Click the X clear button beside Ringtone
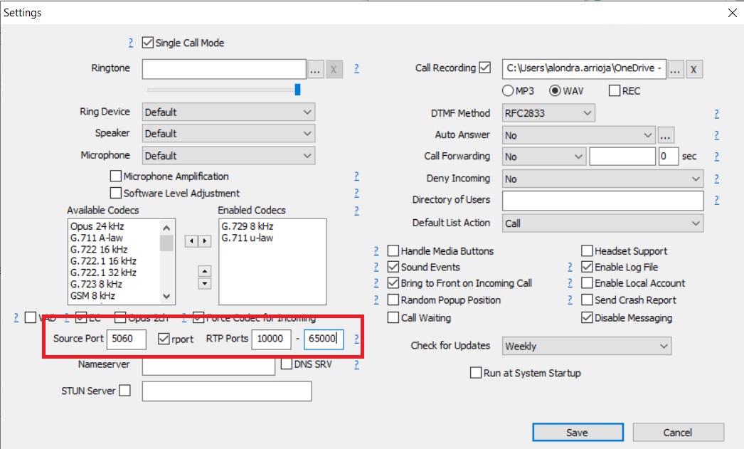The height and width of the screenshot is (449, 744). tap(334, 69)
